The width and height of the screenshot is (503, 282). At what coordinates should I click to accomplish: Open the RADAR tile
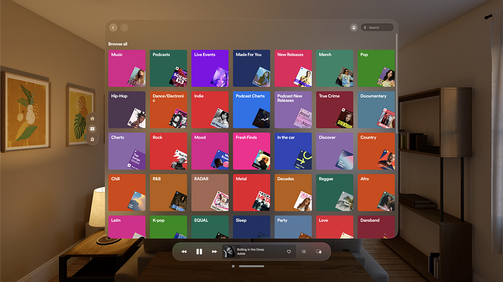pos(210,192)
